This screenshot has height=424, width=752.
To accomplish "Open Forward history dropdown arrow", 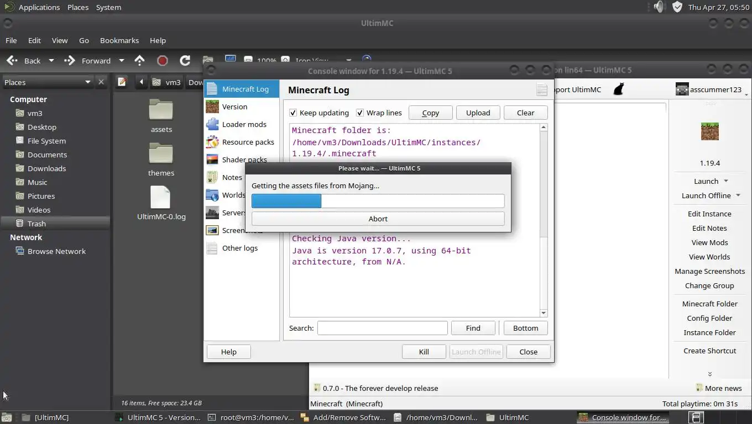I will pyautogui.click(x=122, y=61).
